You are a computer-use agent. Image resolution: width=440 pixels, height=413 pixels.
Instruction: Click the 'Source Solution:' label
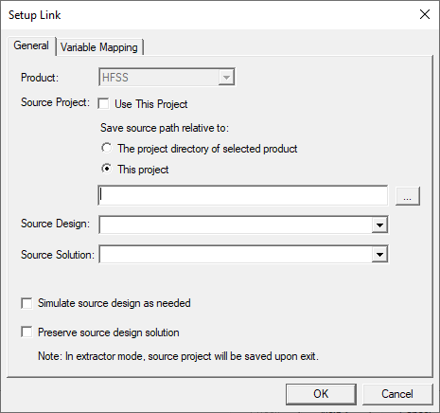58,255
